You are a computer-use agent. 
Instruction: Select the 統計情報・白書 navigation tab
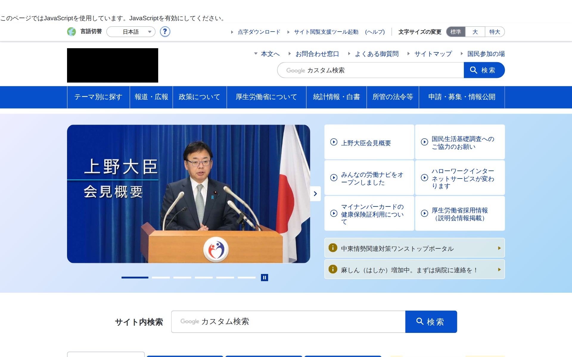[x=336, y=97]
